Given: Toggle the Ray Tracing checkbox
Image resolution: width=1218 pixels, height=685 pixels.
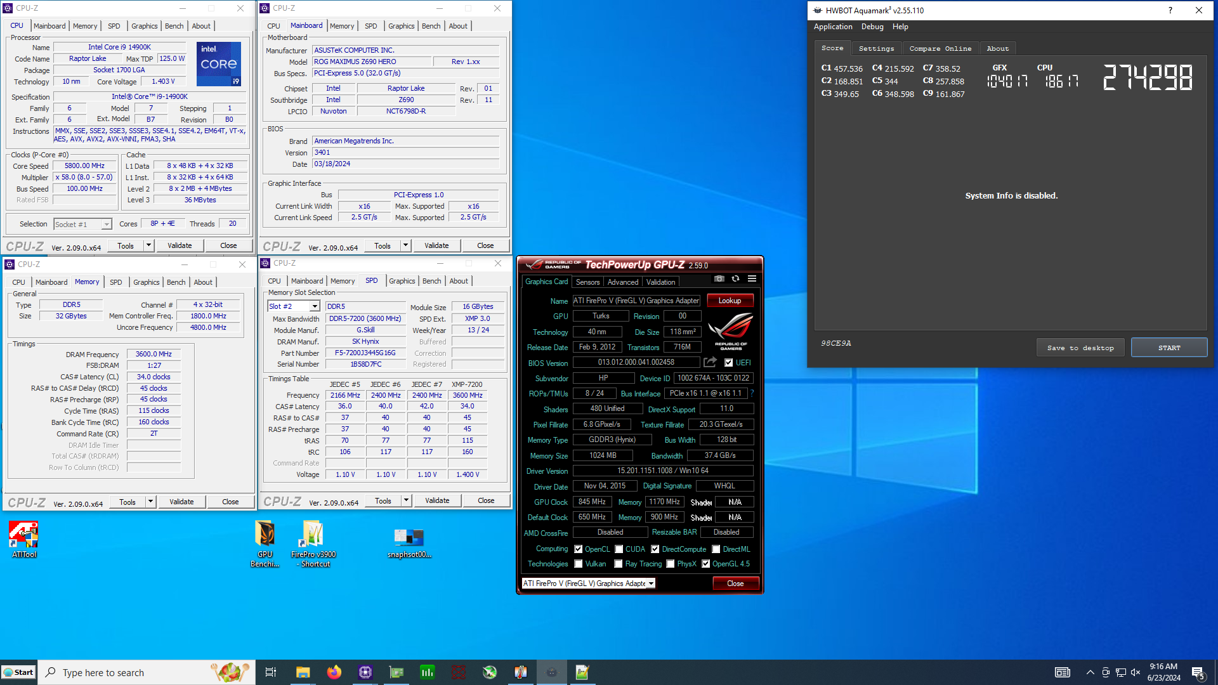Looking at the screenshot, I should click(618, 564).
